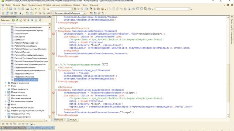Save with the floppy disk icon
The width and height of the screenshot is (234, 131).
[11, 9]
